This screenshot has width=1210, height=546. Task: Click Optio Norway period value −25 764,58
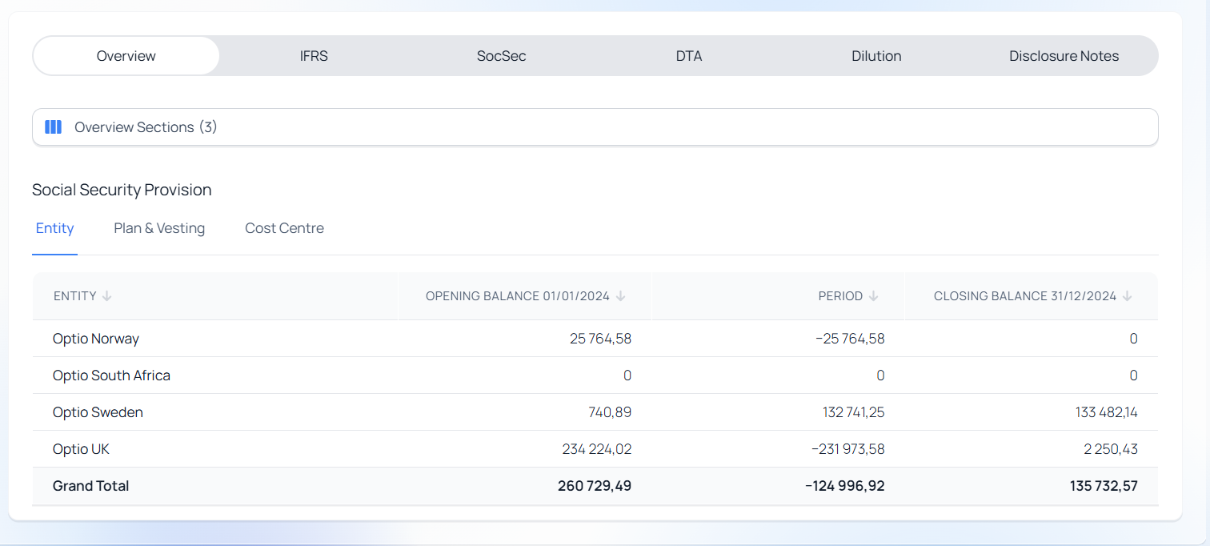point(850,339)
